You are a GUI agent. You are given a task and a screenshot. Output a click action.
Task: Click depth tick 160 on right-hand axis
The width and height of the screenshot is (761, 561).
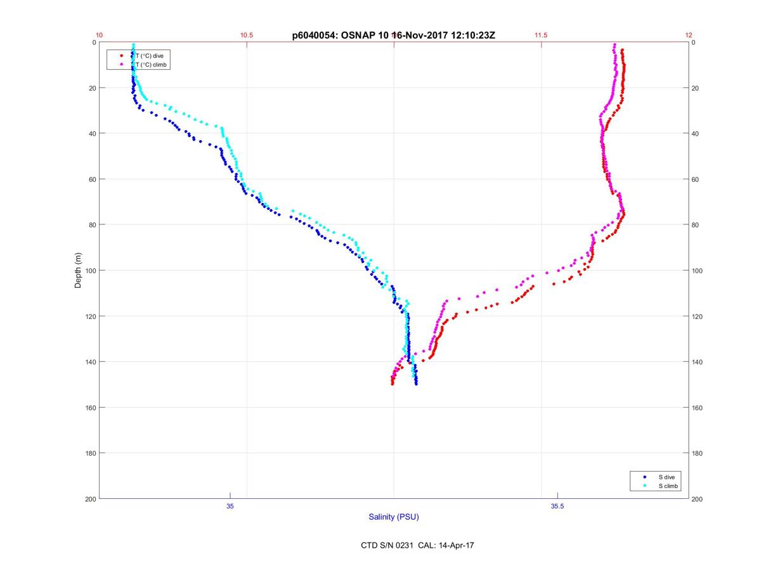[x=698, y=408]
